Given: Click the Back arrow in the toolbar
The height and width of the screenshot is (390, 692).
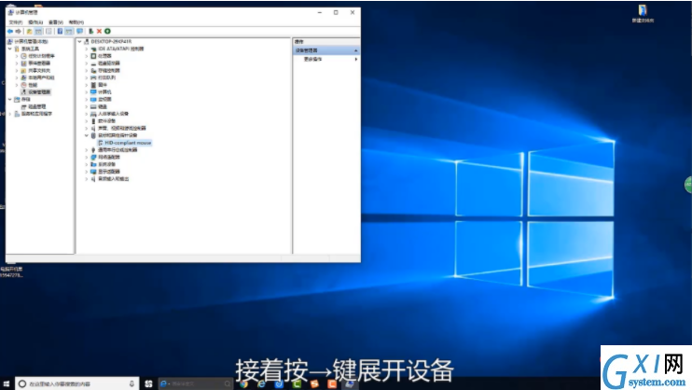Looking at the screenshot, I should point(9,32).
